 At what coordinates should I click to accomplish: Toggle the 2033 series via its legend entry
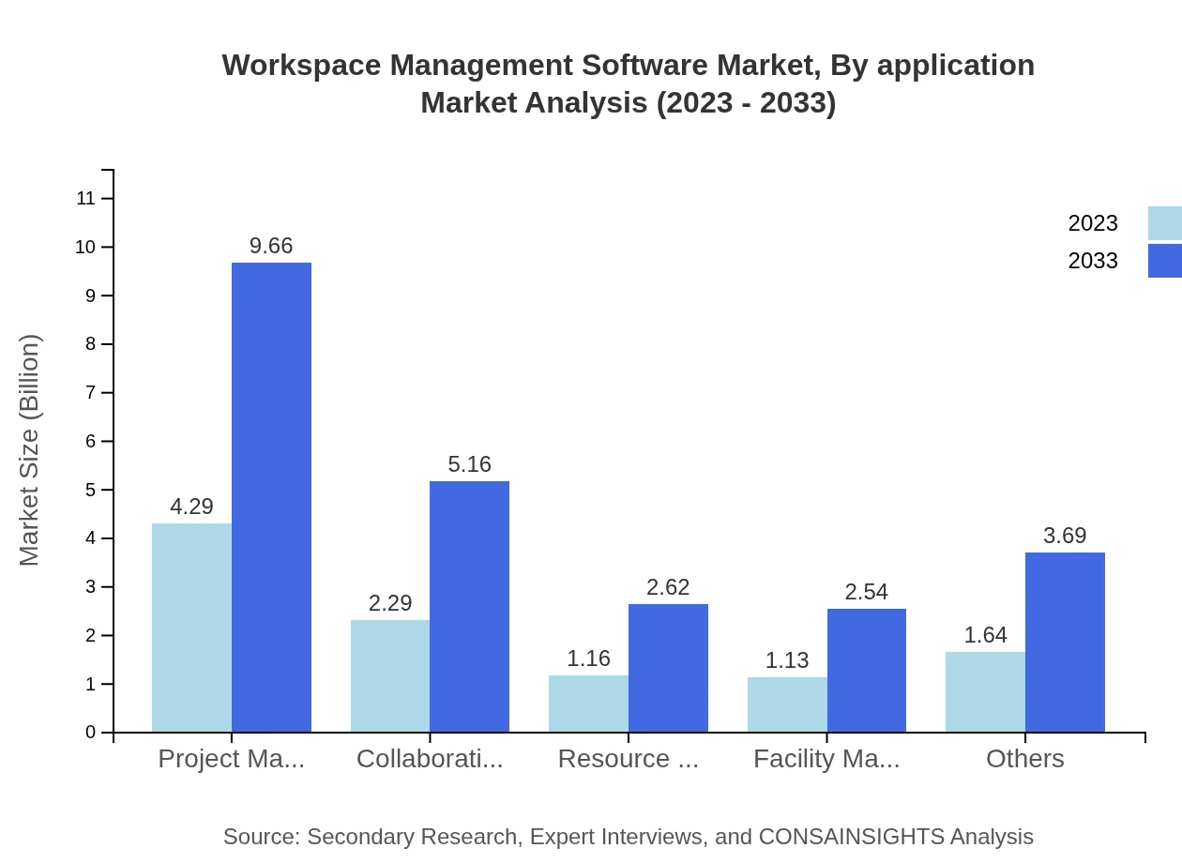point(1093,260)
